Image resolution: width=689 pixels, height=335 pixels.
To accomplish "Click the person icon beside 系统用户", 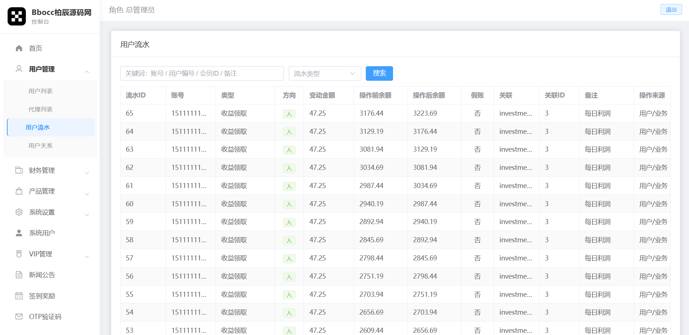I will 19,233.
